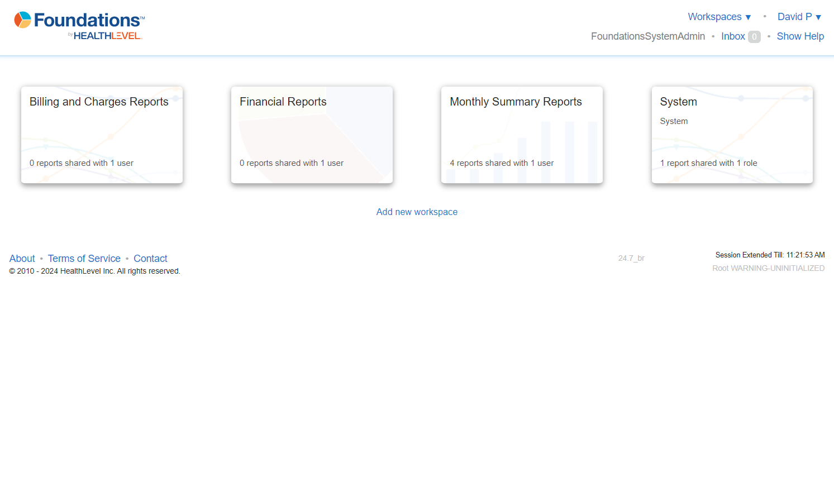The width and height of the screenshot is (834, 487).
Task: Click the Foundations pie-chart logo icon
Action: (22, 20)
